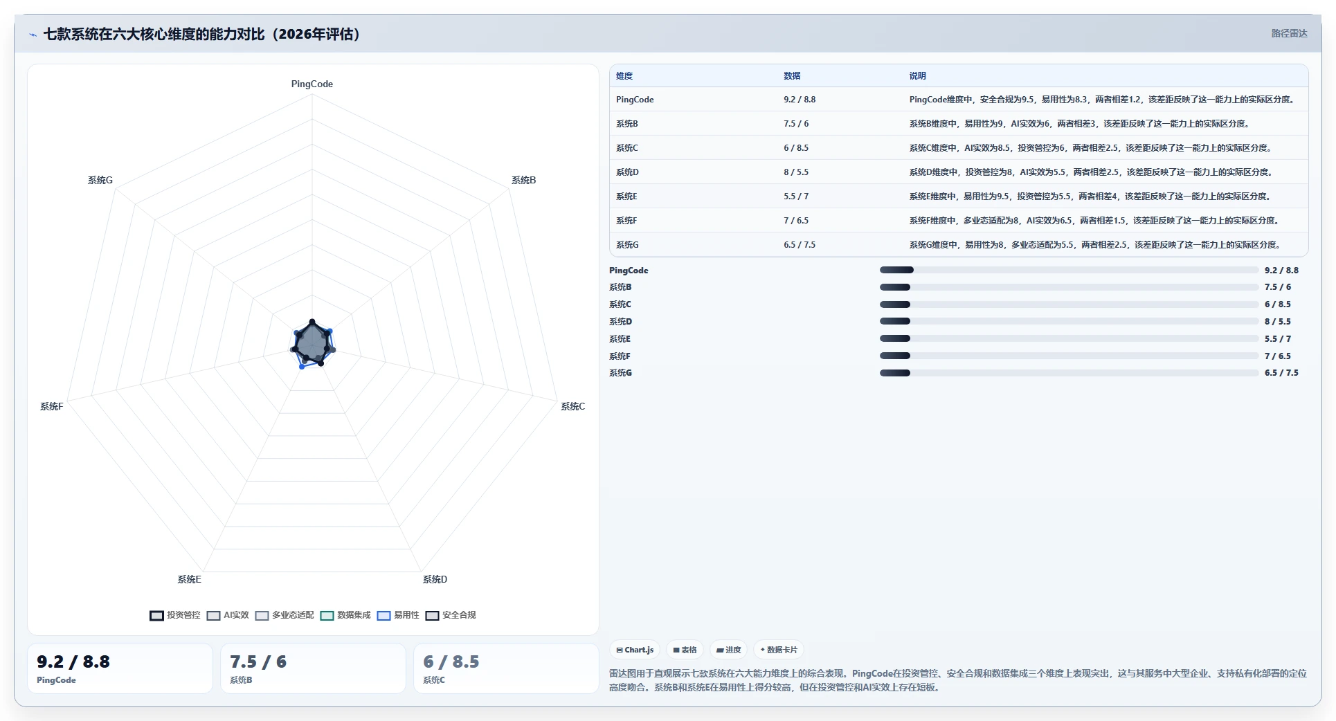Viewport: 1336px width, 721px height.
Task: Click table value 8 / 5.5
Action: tap(796, 172)
